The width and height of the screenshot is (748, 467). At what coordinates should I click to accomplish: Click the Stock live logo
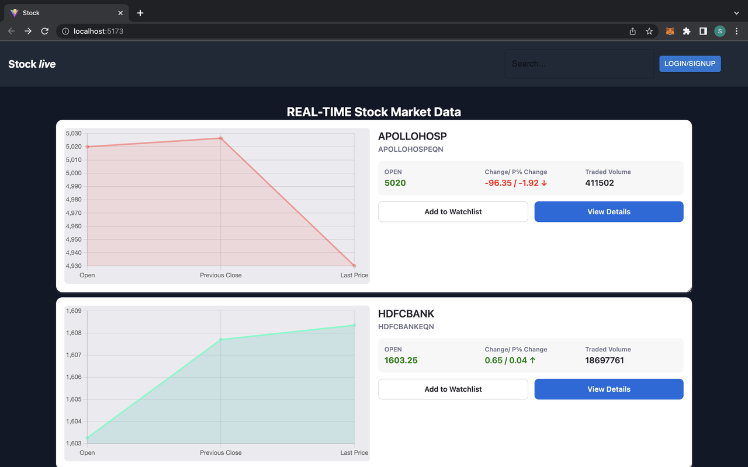click(32, 64)
